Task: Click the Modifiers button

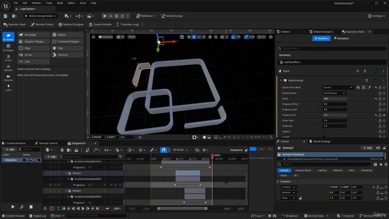Action: point(322,38)
